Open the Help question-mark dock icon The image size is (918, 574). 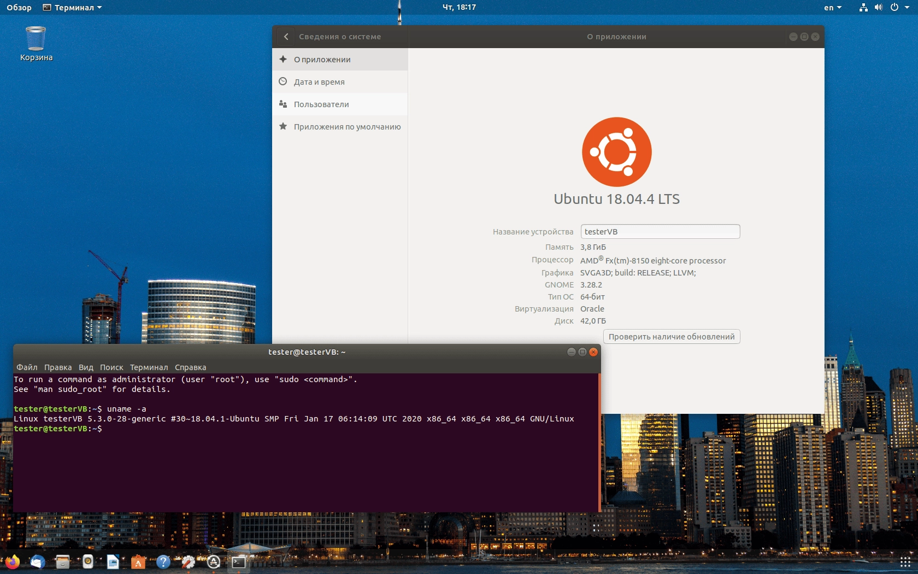pos(163,561)
